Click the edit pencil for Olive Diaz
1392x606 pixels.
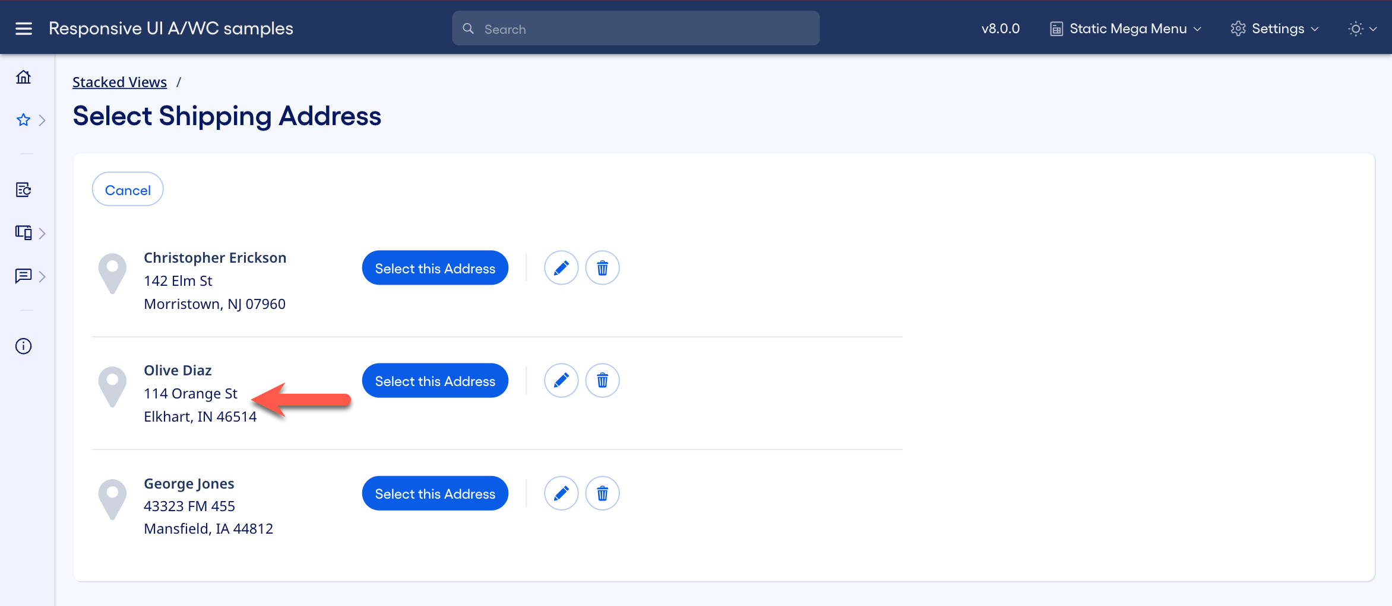click(x=561, y=380)
